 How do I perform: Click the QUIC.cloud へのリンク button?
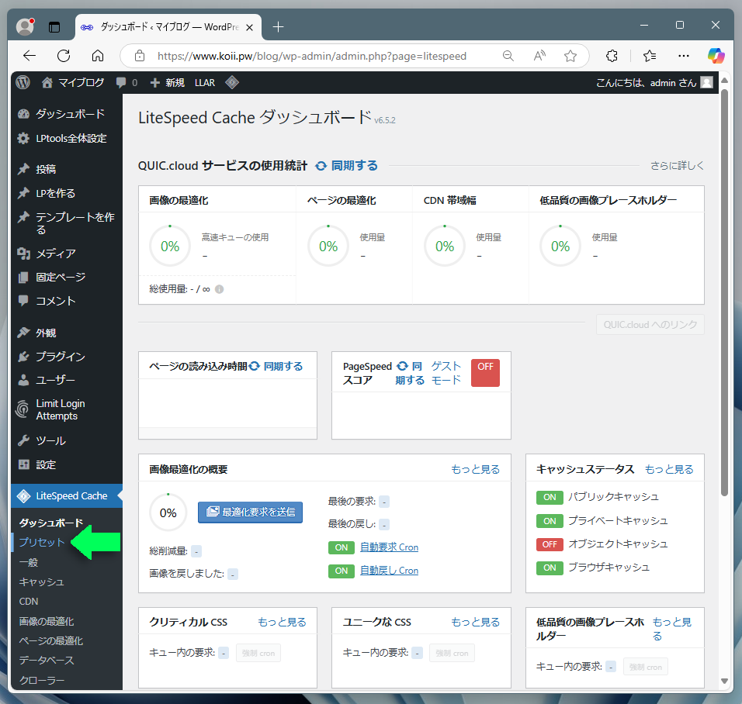pyautogui.click(x=650, y=325)
